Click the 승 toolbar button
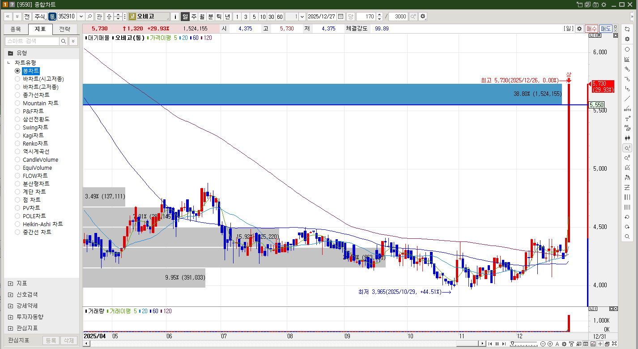This screenshot has height=349, width=638. click(x=109, y=17)
